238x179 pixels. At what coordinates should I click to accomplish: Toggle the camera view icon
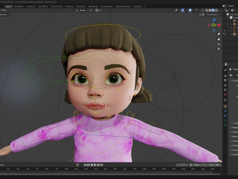coord(219,44)
